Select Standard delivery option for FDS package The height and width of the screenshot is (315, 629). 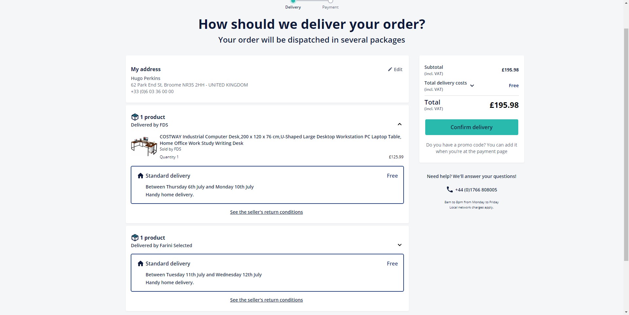pos(267,185)
